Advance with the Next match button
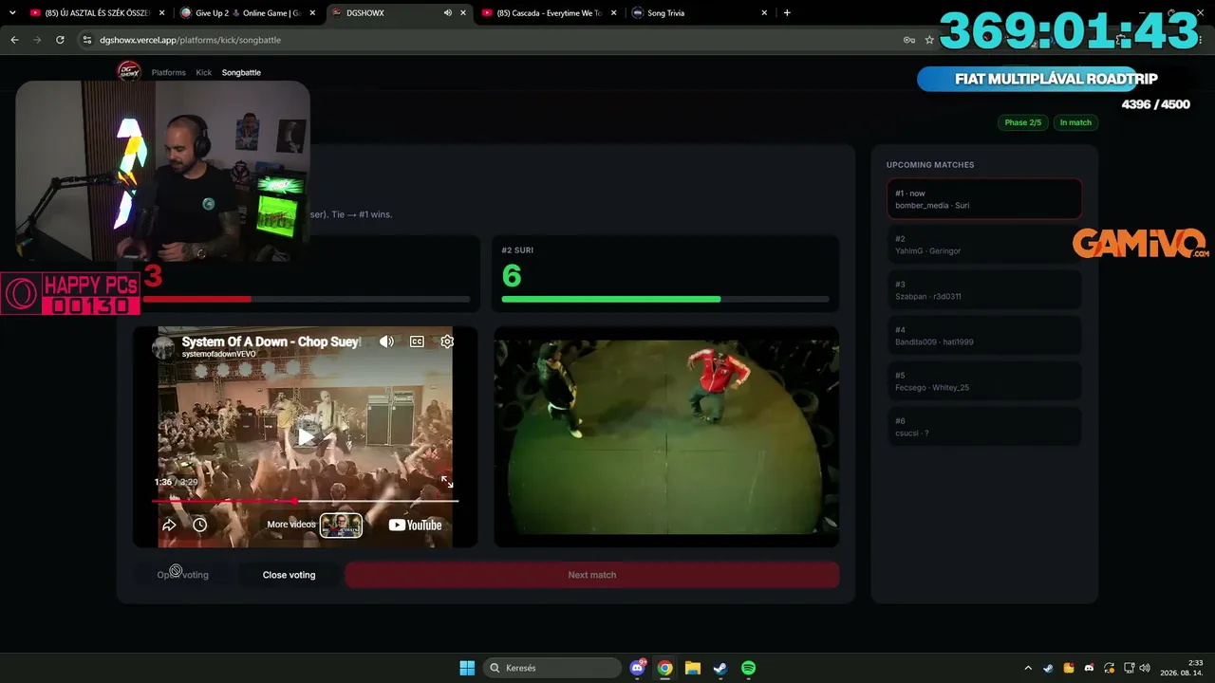 click(x=591, y=575)
